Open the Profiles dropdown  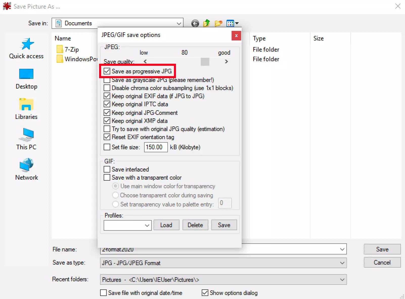127,225
